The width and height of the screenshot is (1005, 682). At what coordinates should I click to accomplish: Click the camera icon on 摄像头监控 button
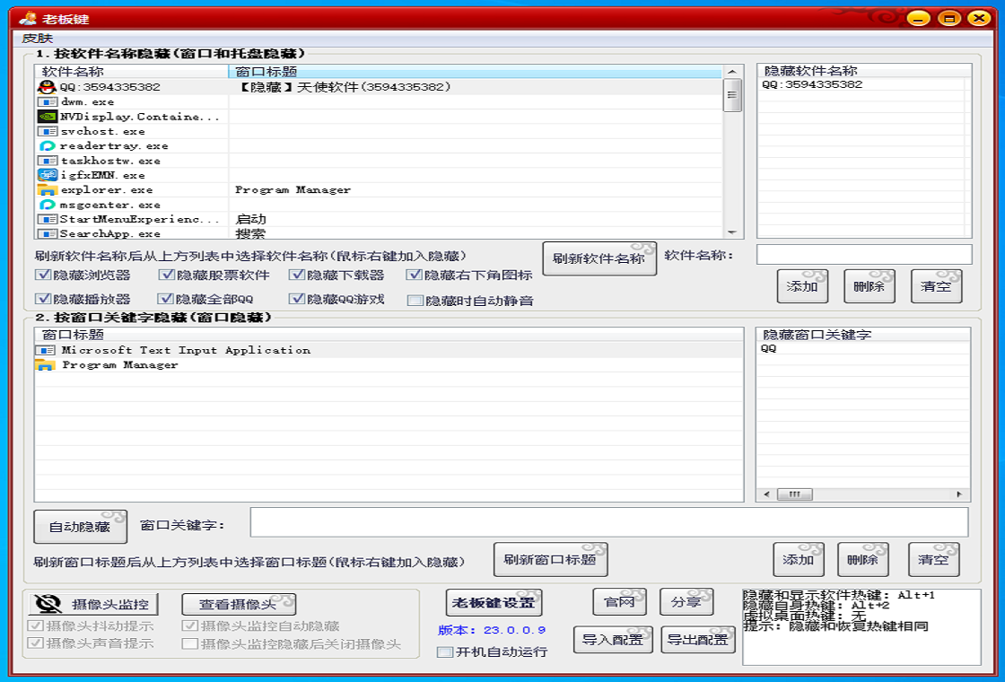click(48, 604)
